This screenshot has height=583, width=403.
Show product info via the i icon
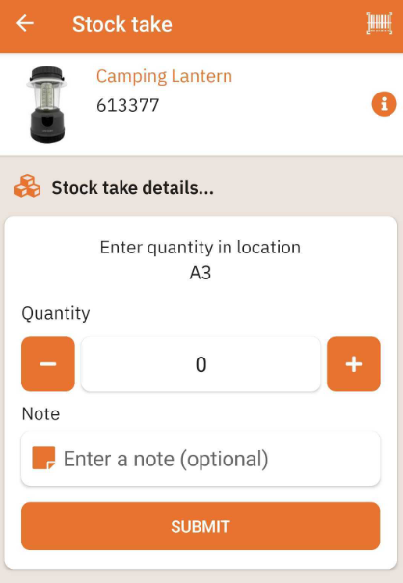coord(384,104)
